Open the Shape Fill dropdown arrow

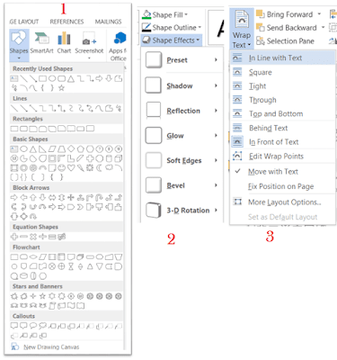(x=186, y=14)
